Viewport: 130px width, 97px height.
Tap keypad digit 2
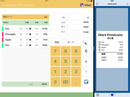coord(66,72)
